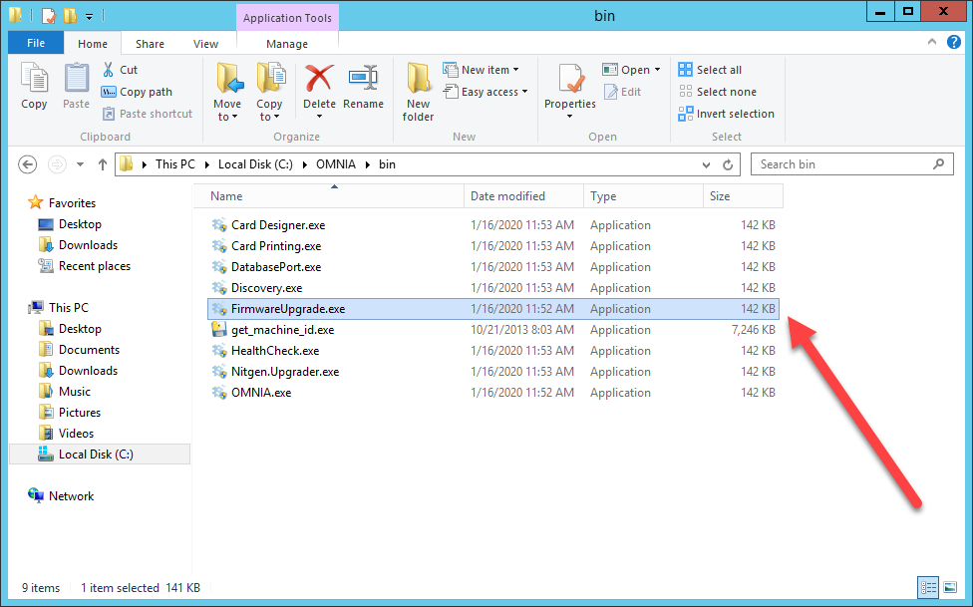Open the Copy to folder menu
Viewport: 973px width, 607px height.
click(x=269, y=92)
